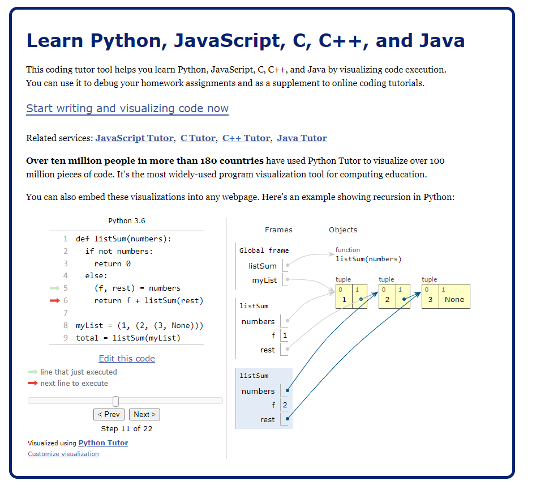The width and height of the screenshot is (549, 489).
Task: Select the tuple object containing 3 and None
Action: (445, 296)
